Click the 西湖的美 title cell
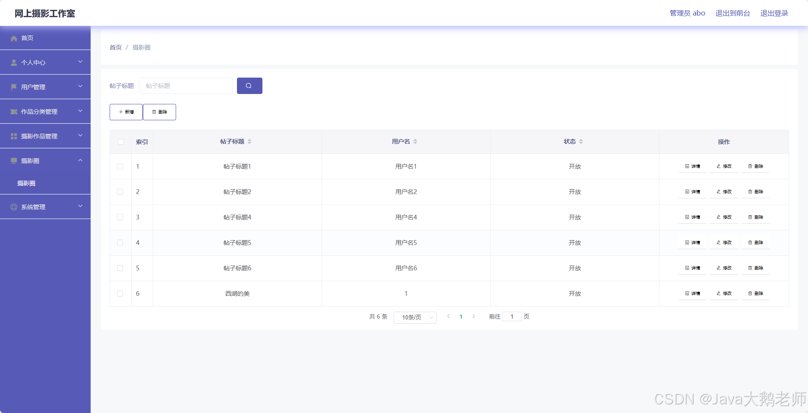The height and width of the screenshot is (413, 808). [237, 294]
